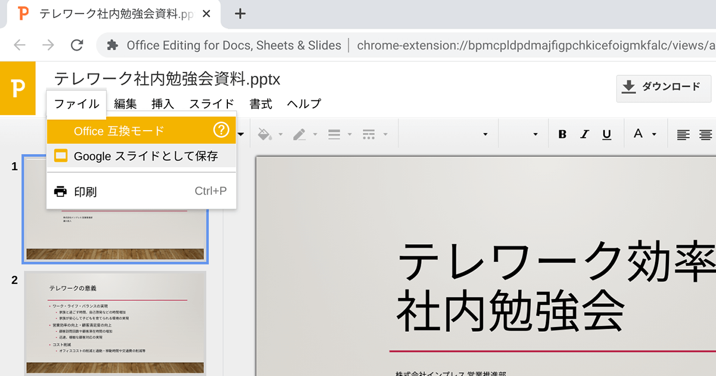
Task: Select the line color pencil tool
Action: pos(300,134)
